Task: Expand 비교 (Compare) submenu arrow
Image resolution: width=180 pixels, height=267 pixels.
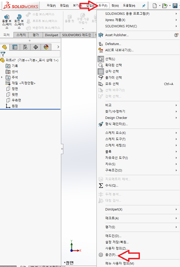Action: point(176,105)
